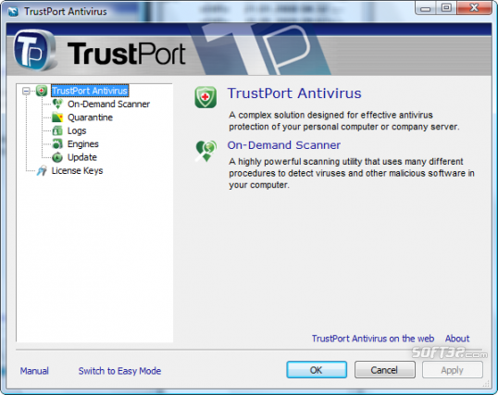This screenshot has height=395, width=498.
Task: Open TrustPort Antivirus on the web
Action: pyautogui.click(x=373, y=339)
